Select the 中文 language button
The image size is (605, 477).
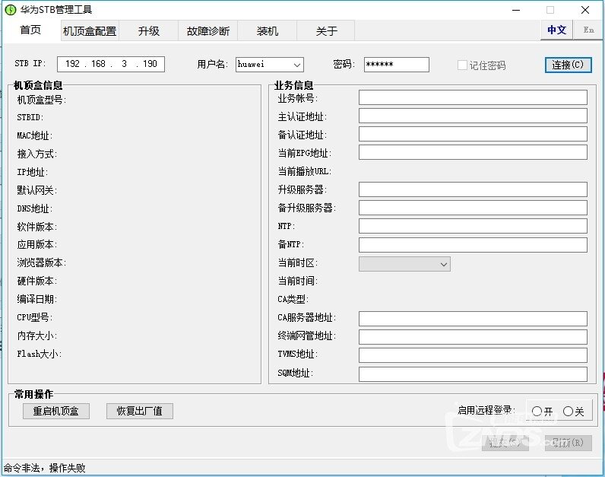(556, 30)
